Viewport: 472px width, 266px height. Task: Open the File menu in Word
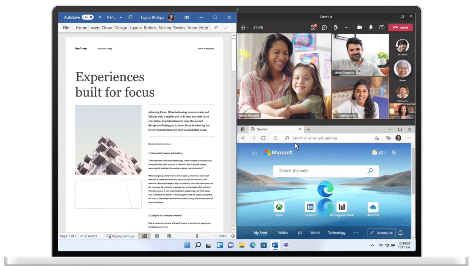tap(66, 28)
